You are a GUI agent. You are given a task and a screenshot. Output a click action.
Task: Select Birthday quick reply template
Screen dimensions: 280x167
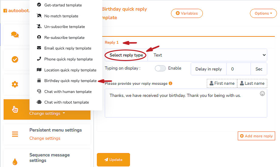[x=70, y=81]
